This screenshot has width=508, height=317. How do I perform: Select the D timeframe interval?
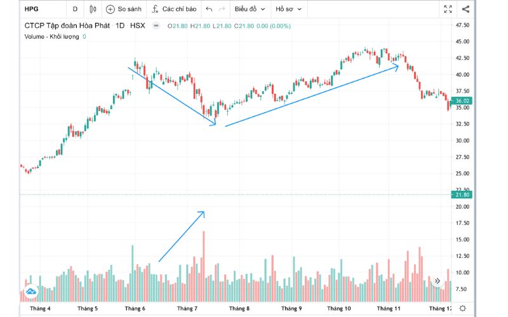click(x=75, y=10)
